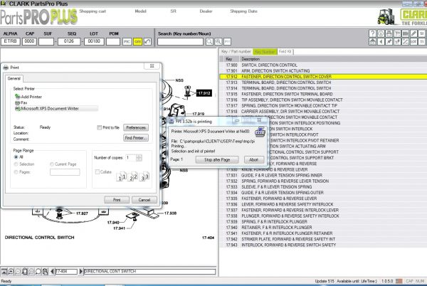The image size is (427, 286).
Task: Click the SEQ input field
Action: tap(69, 41)
